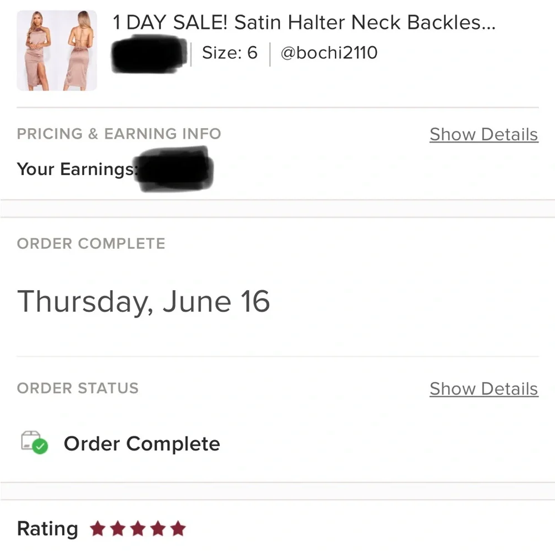Click the first rating star

[x=98, y=529]
